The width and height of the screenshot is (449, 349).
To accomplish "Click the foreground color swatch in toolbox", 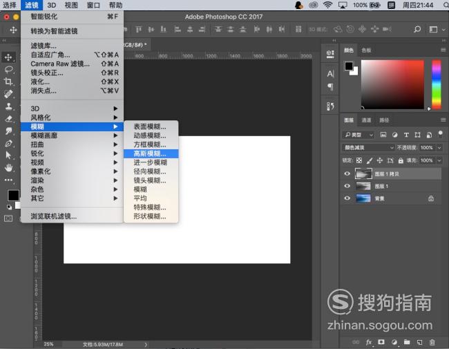I will click(13, 196).
